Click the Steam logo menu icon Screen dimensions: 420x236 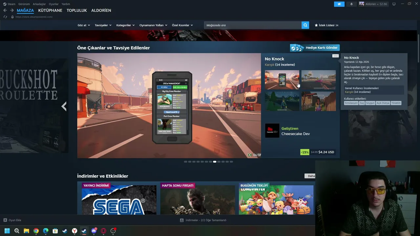tap(5, 4)
